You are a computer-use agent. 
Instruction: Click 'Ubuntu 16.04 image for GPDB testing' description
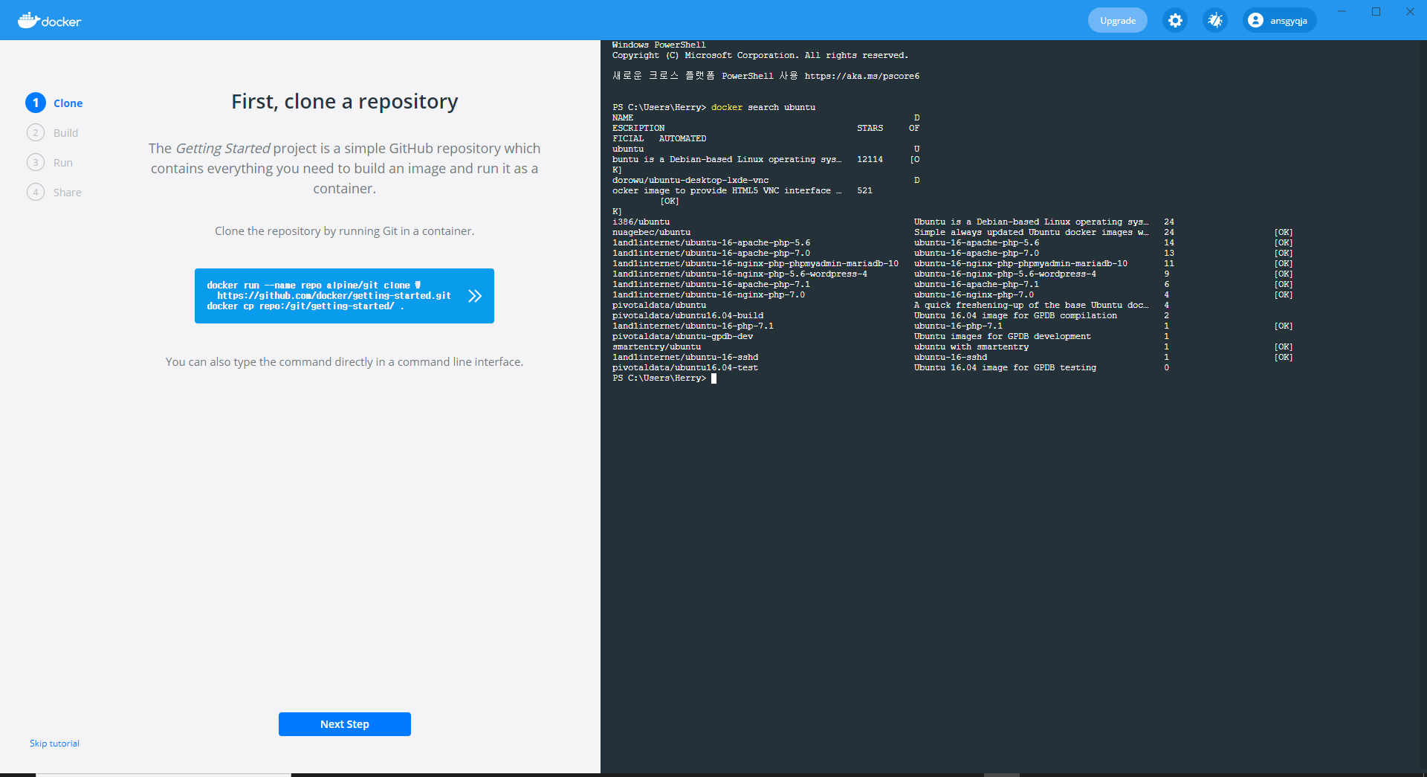[x=1005, y=367]
